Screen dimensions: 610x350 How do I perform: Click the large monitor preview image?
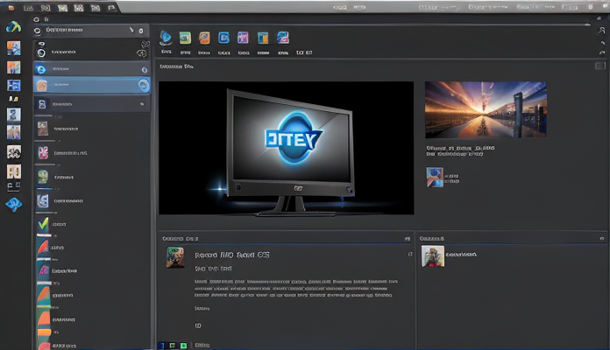(x=286, y=148)
